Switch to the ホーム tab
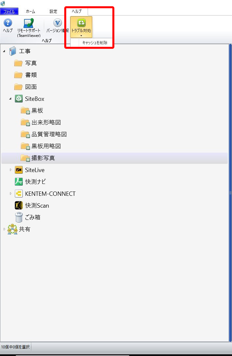Viewport: 232px width, 356px height. coord(30,11)
